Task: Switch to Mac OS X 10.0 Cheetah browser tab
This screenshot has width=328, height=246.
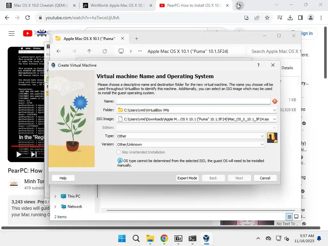Action: 41,5
